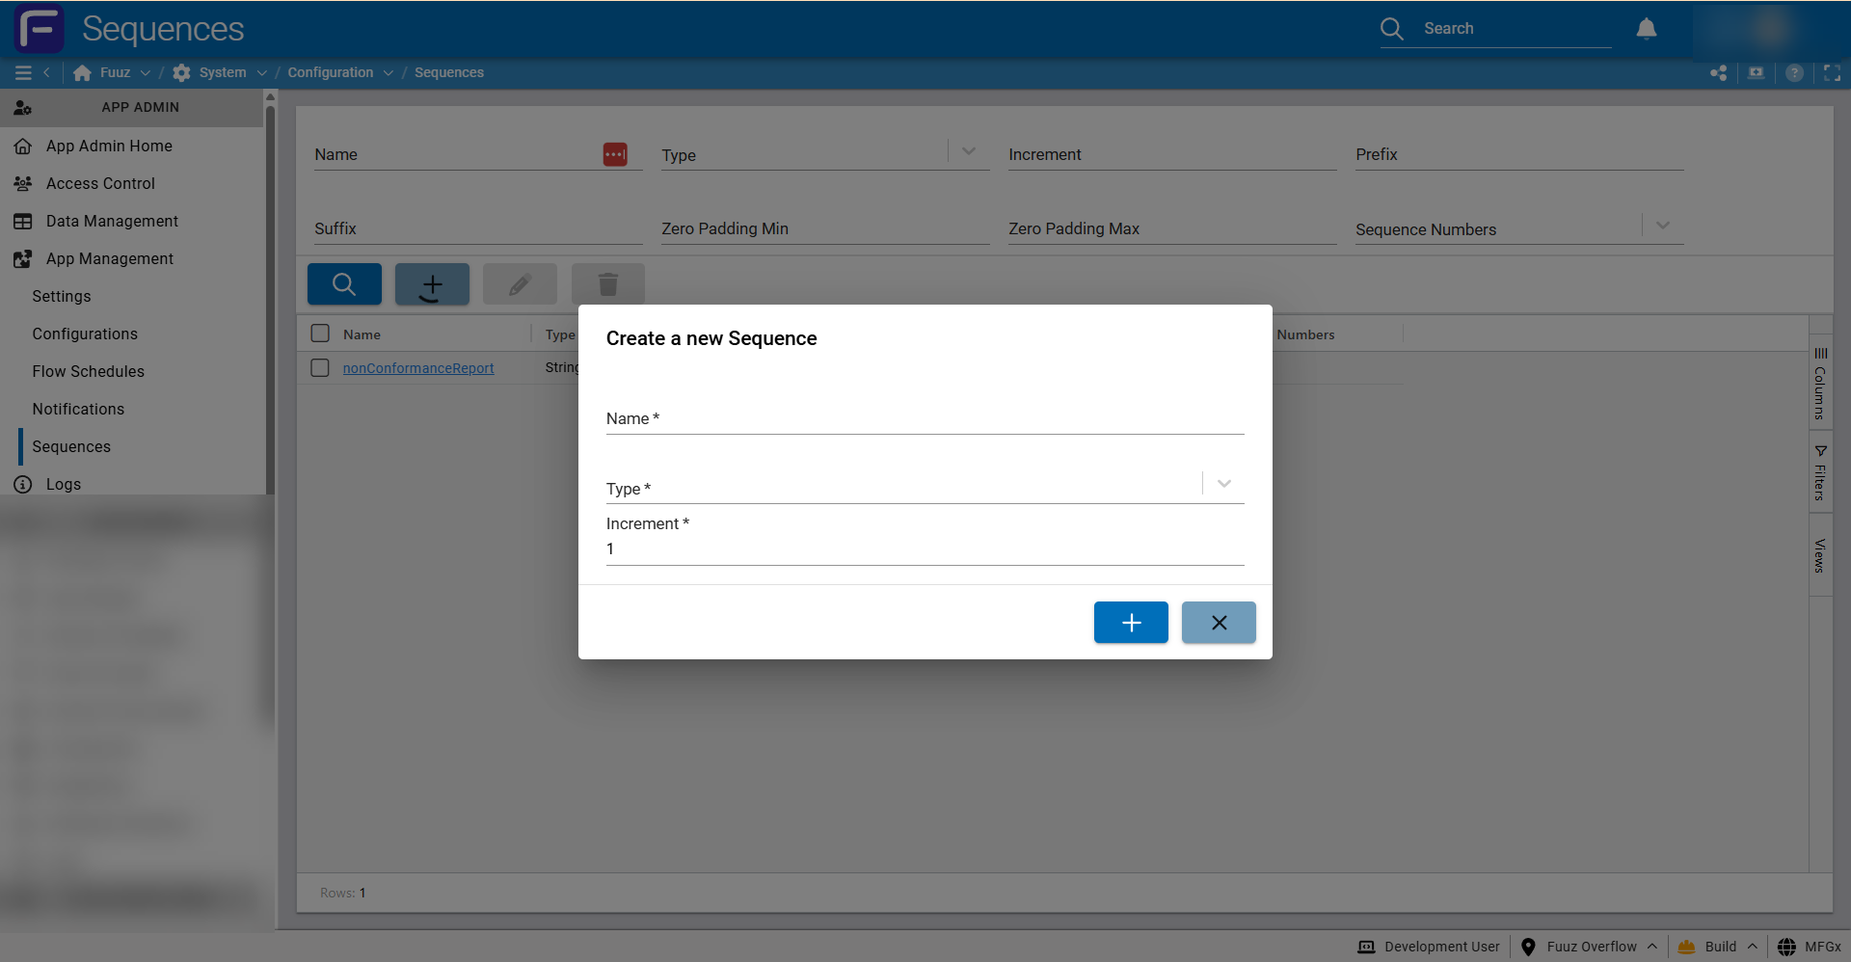
Task: Click the edit pencil toolbar button
Action: [520, 284]
